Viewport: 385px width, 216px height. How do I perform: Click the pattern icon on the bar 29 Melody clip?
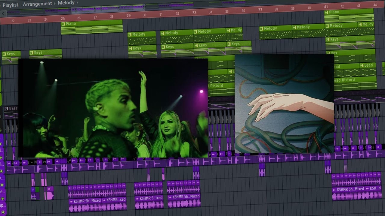pos(130,34)
